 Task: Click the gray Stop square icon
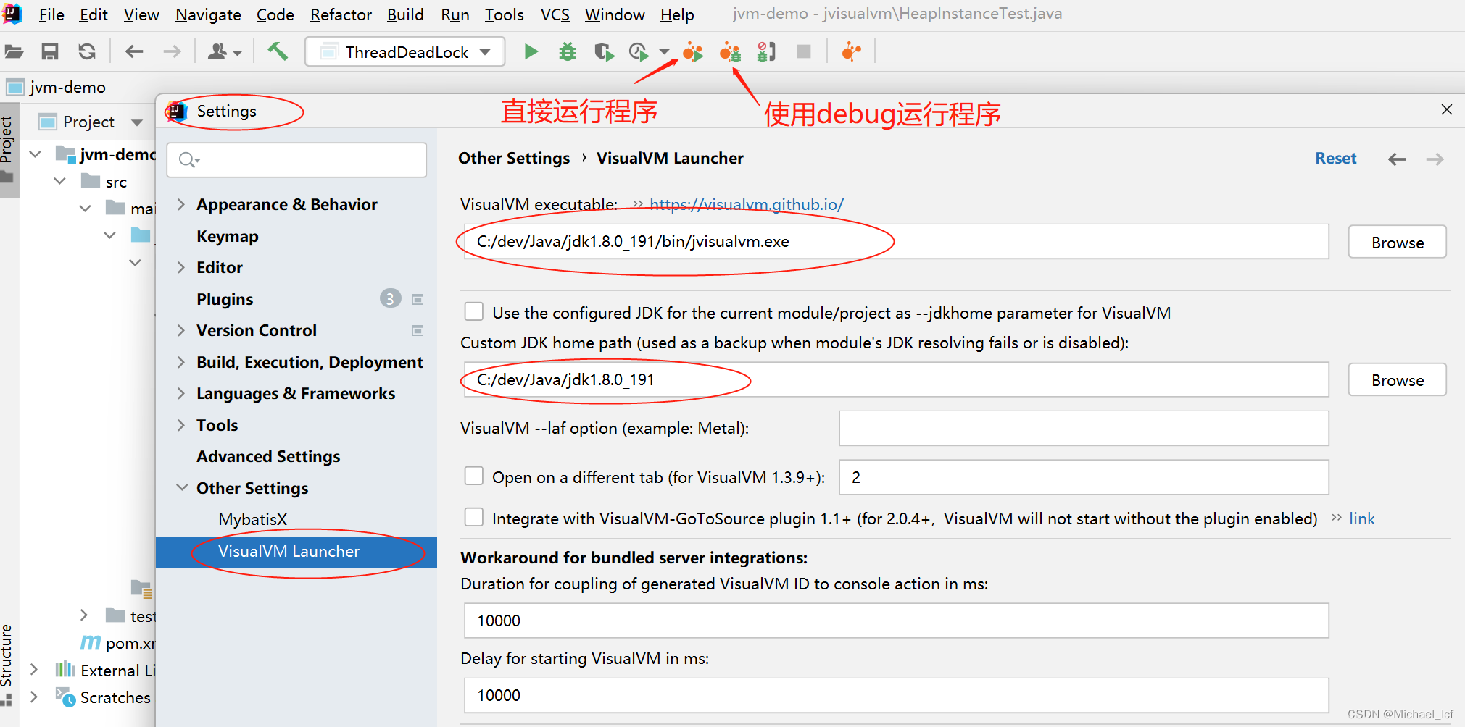804,51
